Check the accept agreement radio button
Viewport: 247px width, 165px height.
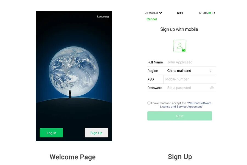click(149, 103)
